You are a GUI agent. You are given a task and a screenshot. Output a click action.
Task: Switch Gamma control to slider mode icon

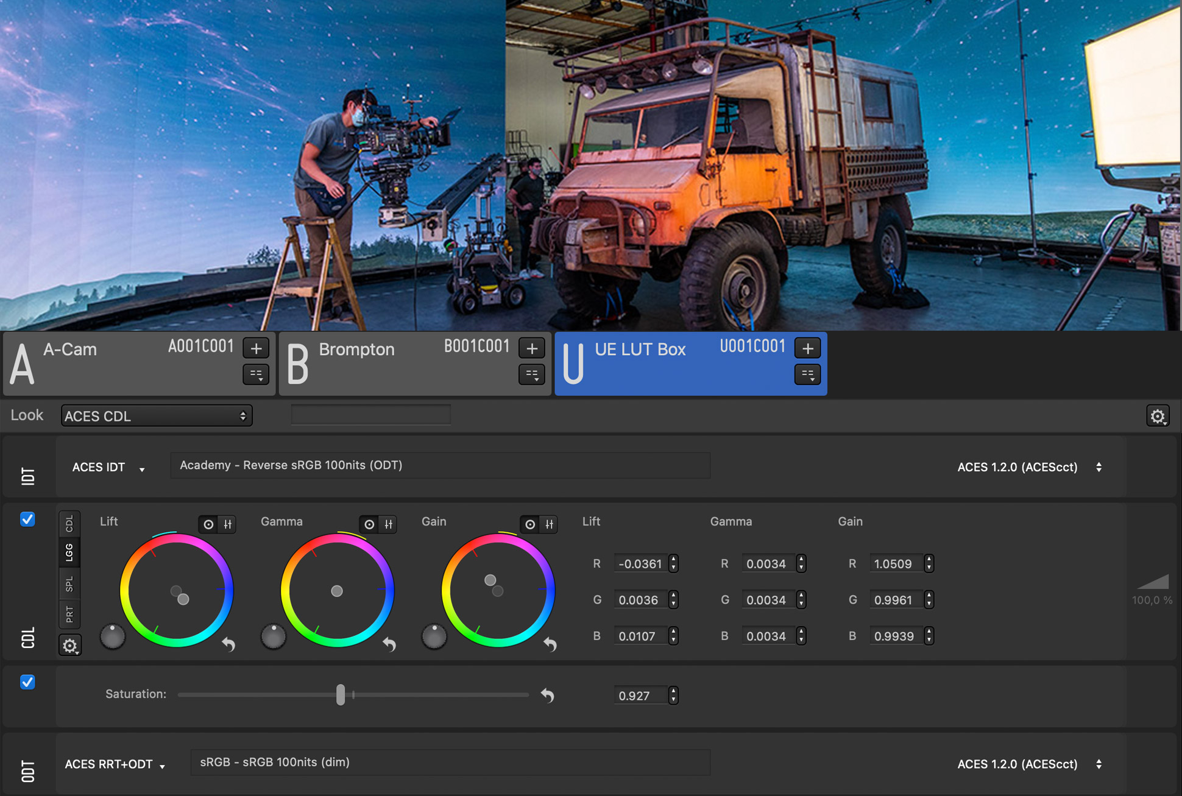click(388, 524)
